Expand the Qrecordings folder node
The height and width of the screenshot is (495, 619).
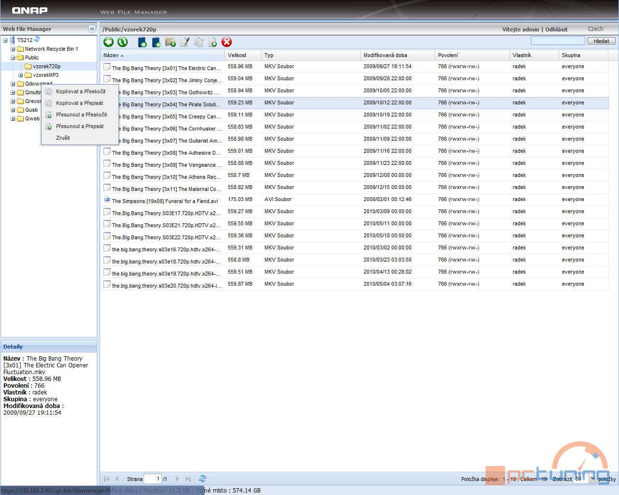coord(13,101)
